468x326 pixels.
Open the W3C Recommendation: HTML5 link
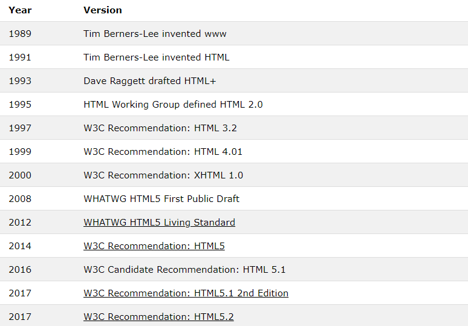click(x=154, y=246)
